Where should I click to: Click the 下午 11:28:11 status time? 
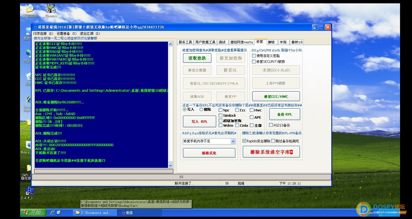pos(290,183)
